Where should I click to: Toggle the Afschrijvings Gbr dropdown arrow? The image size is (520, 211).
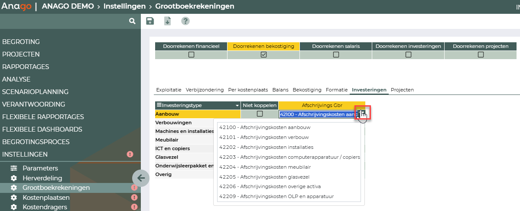click(x=361, y=114)
